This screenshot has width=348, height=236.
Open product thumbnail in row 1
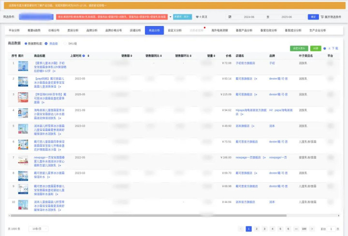(23, 66)
